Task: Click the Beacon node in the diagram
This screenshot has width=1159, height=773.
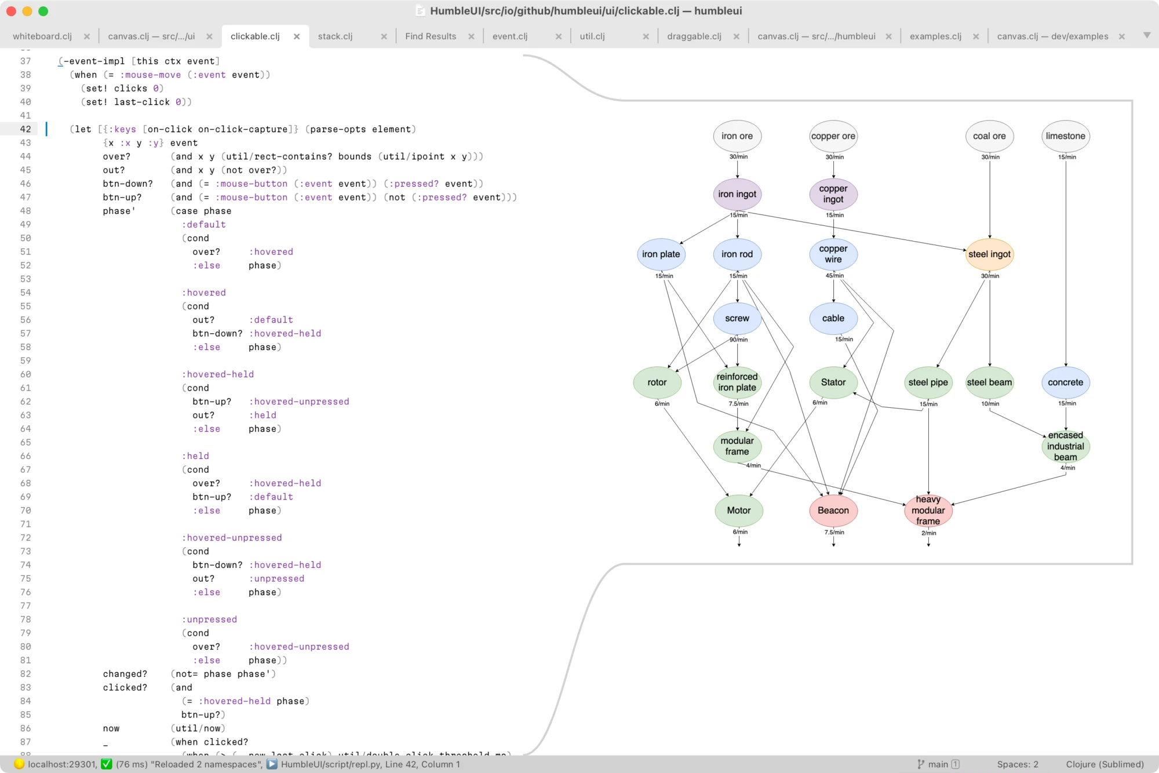Action: [833, 511]
